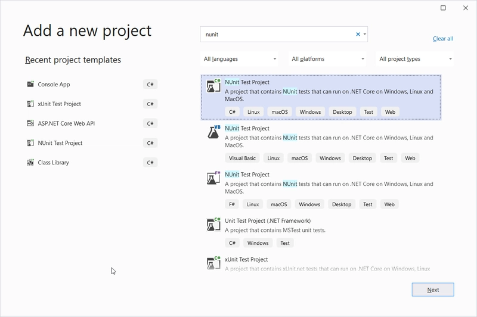This screenshot has width=477, height=317.
Task: Click the MSTest unit tests description text
Action: 275,230
